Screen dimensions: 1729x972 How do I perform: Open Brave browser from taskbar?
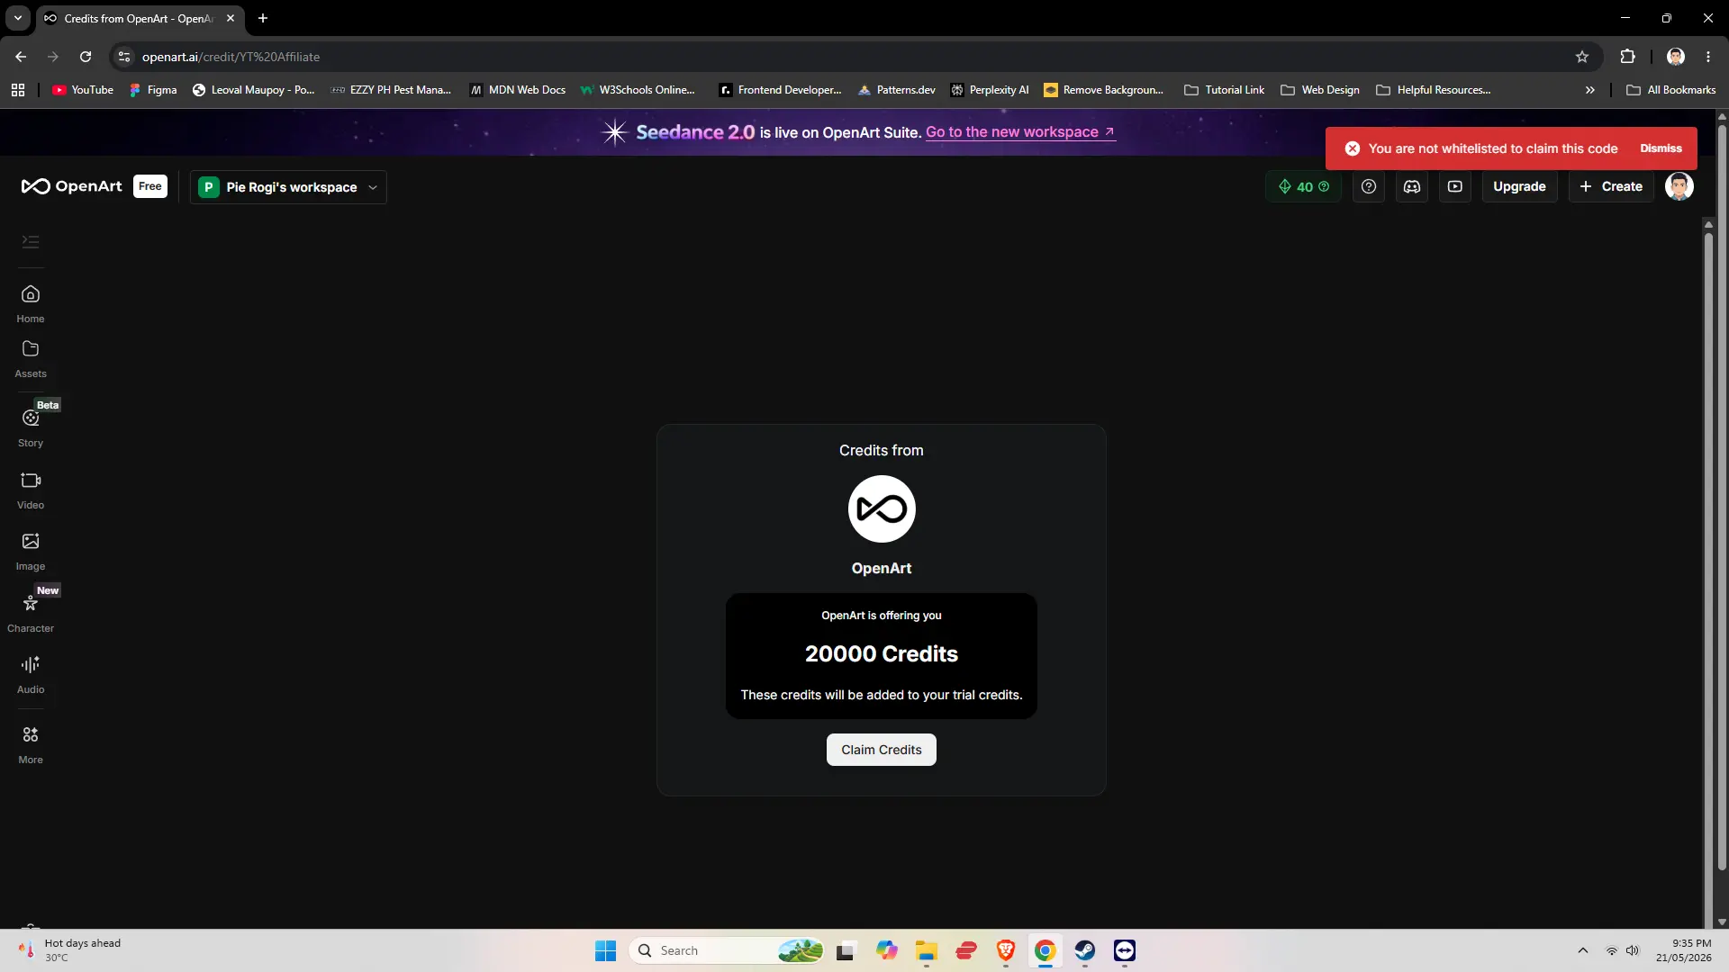(1006, 950)
